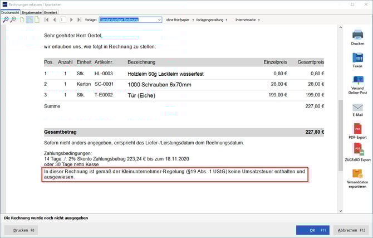The width and height of the screenshot is (373, 238).
Task: Switch to the Druckansicht tab
Action: (10, 12)
